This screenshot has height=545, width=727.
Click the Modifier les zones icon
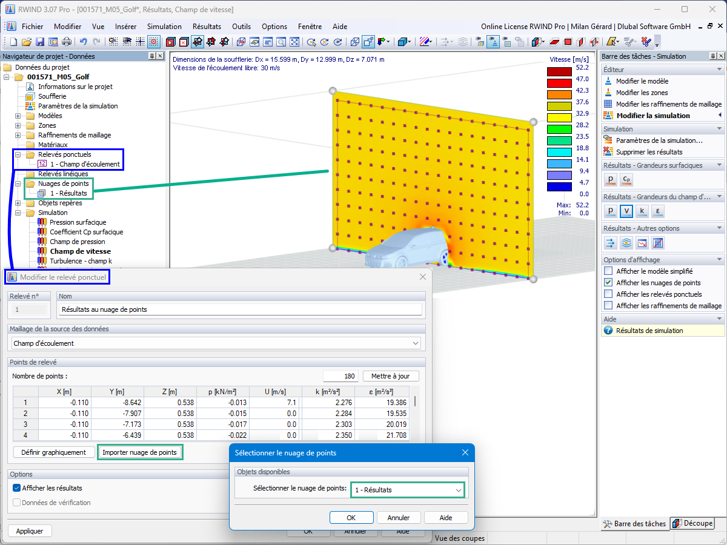click(x=608, y=93)
